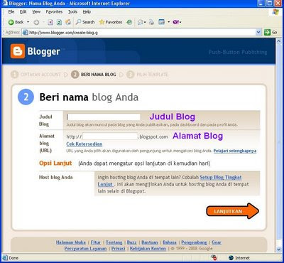Click the Yahoo messenger toolbar icon

[x=177, y=22]
